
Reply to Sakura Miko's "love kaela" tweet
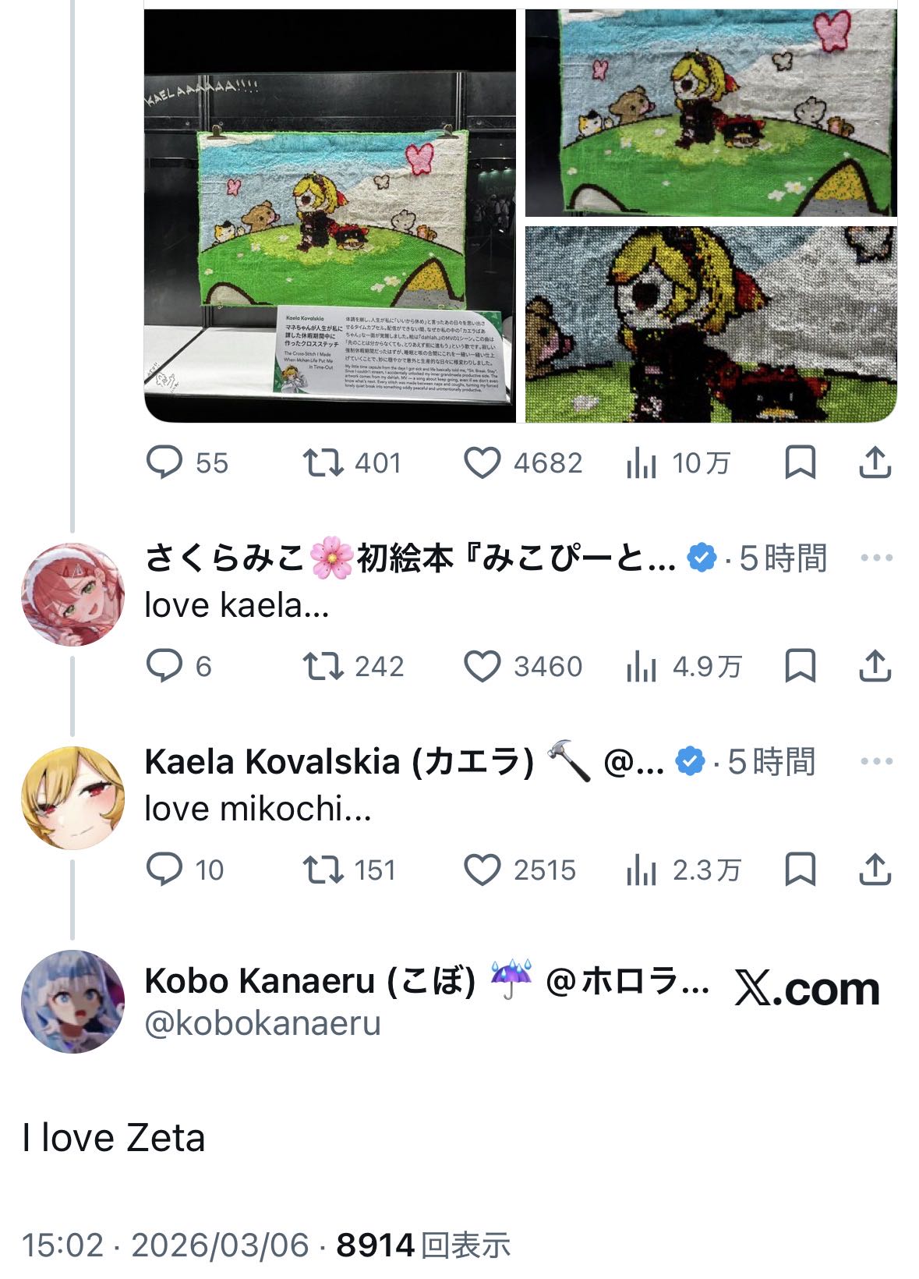point(164,666)
